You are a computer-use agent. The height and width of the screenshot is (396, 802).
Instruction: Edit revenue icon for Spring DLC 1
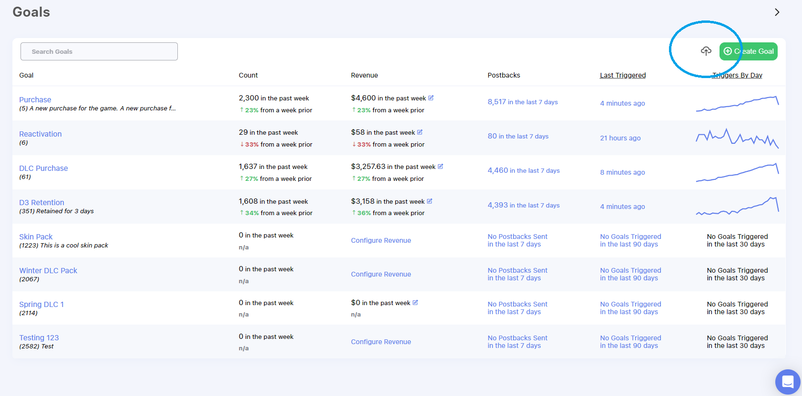tap(415, 303)
